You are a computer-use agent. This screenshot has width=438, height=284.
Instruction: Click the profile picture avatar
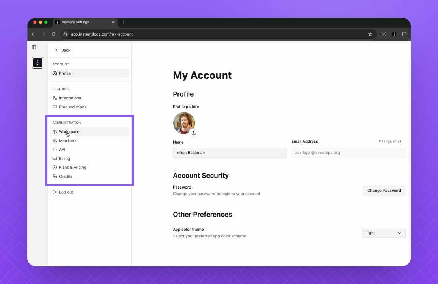(184, 123)
